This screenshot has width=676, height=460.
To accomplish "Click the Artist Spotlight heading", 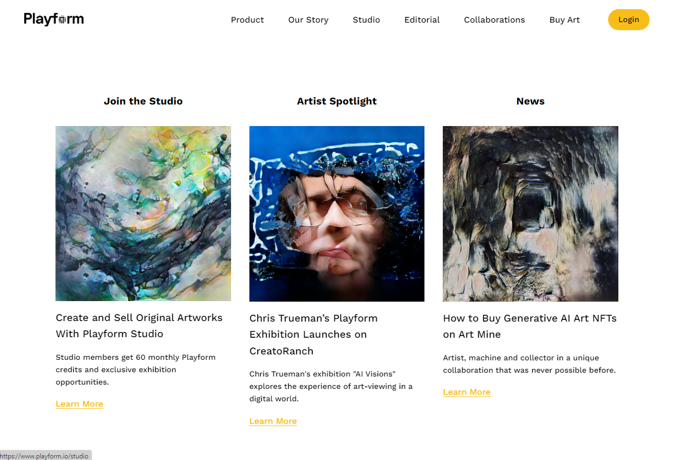I will tap(337, 101).
